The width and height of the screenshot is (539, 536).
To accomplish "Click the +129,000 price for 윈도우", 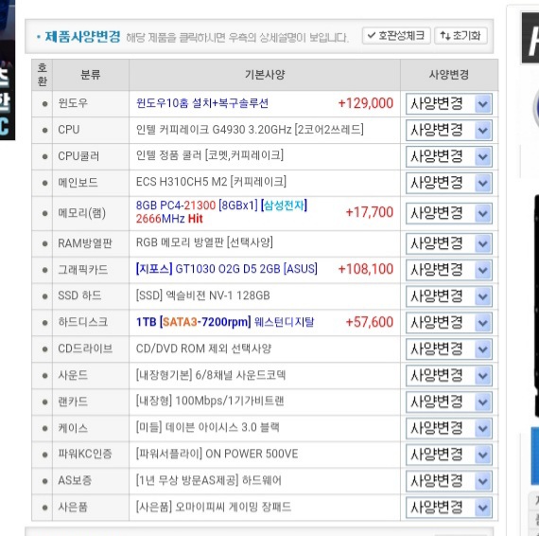I will [x=366, y=103].
